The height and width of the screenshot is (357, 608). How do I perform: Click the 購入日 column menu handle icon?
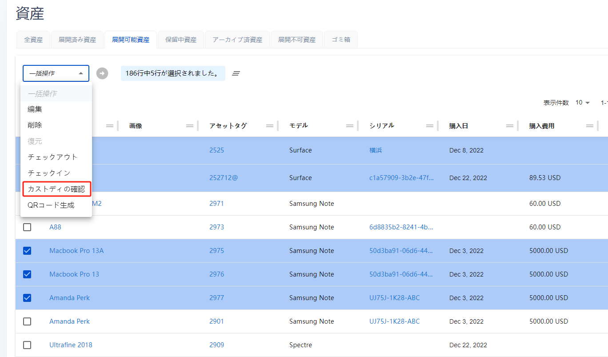[510, 126]
